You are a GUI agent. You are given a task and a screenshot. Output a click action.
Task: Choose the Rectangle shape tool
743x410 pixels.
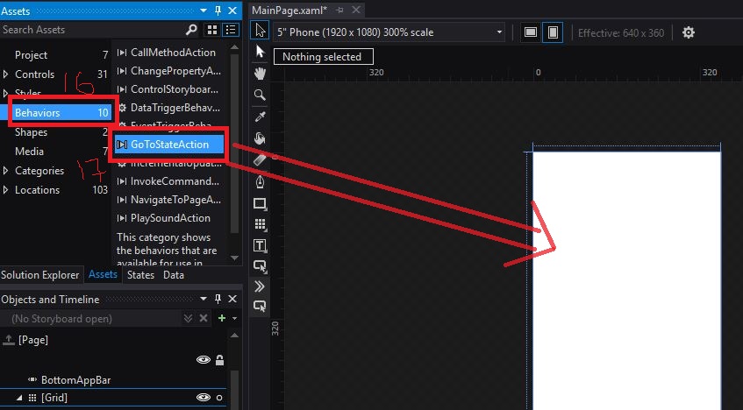coord(260,203)
